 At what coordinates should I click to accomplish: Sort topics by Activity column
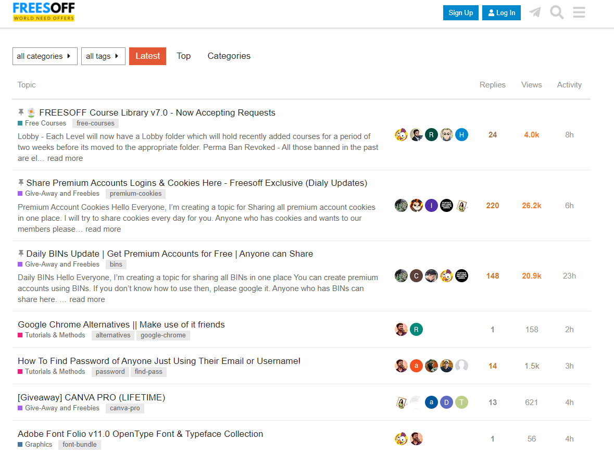569,85
